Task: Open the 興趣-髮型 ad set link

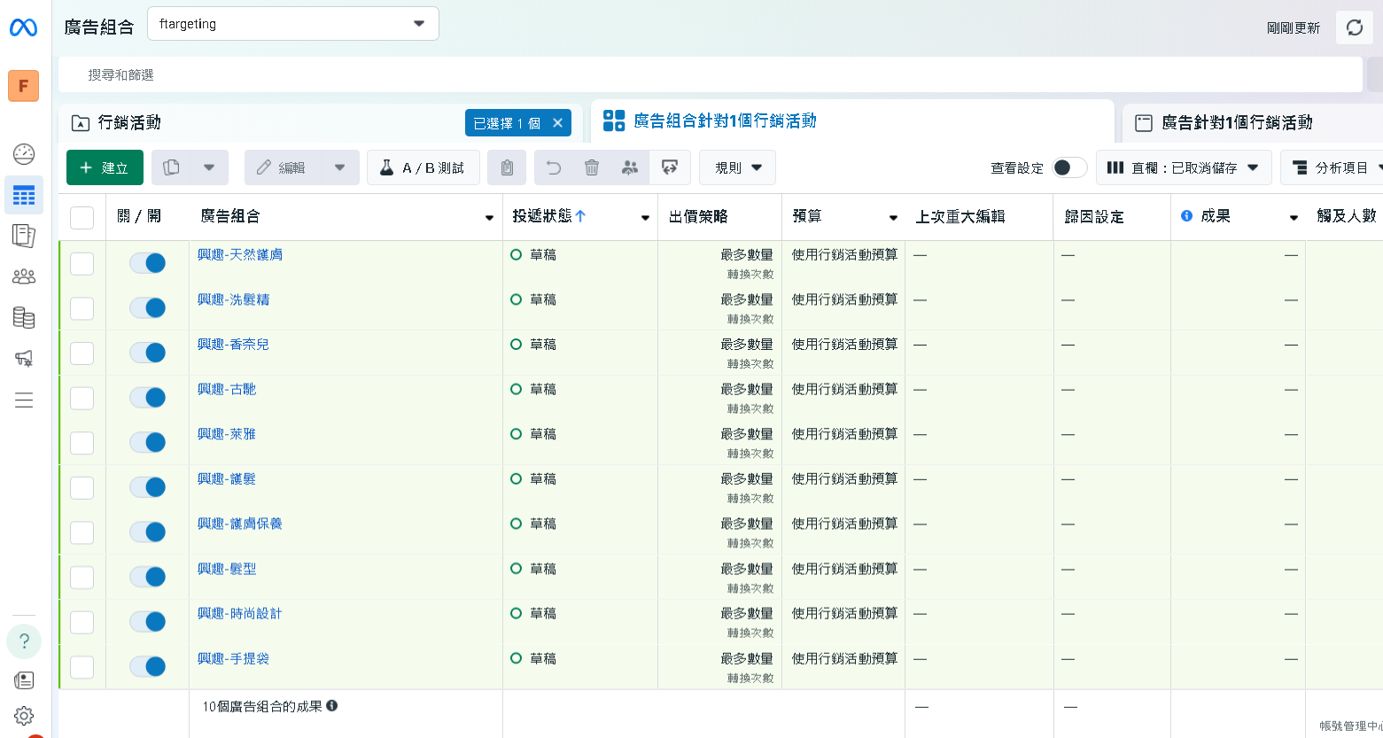Action: 227,569
